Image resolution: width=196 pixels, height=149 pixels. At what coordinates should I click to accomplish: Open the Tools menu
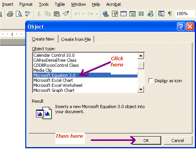tap(44, 4)
